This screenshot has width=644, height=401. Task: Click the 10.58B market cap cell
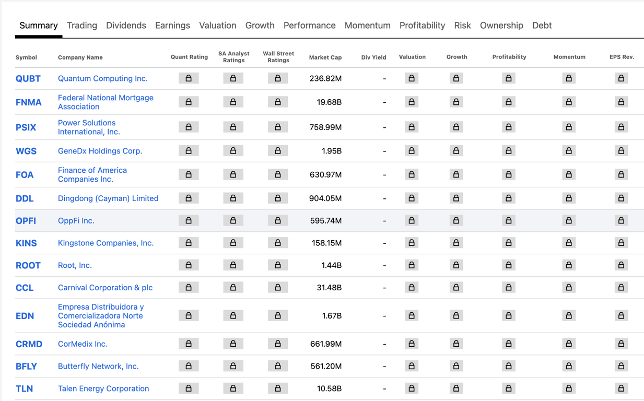pos(329,388)
